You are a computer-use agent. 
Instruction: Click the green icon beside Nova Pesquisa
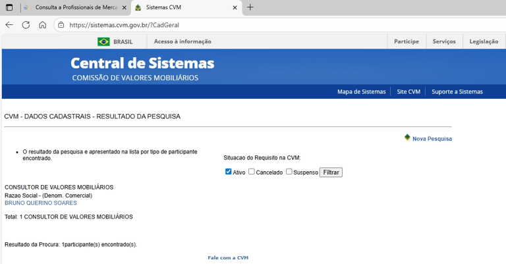point(407,138)
